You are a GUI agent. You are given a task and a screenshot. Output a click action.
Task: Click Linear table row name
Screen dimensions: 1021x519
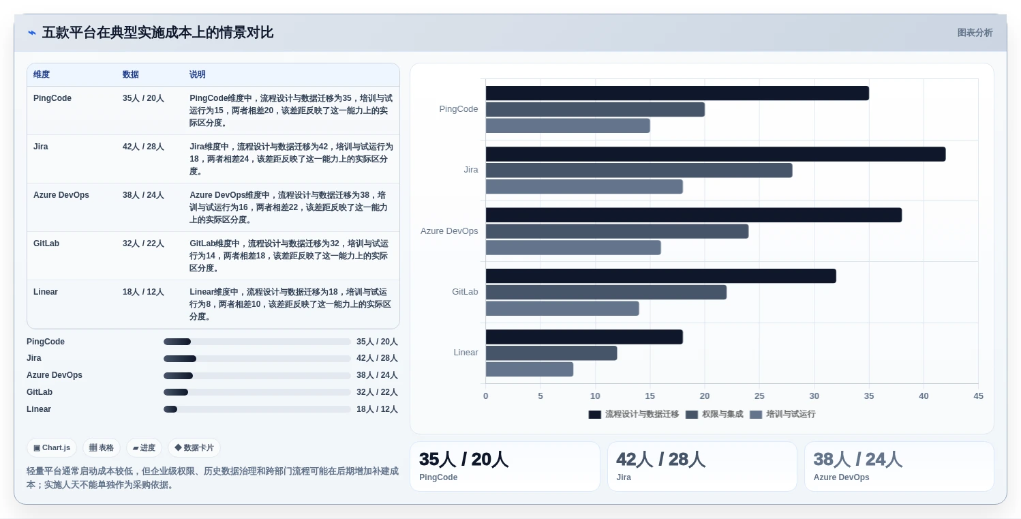tap(46, 292)
